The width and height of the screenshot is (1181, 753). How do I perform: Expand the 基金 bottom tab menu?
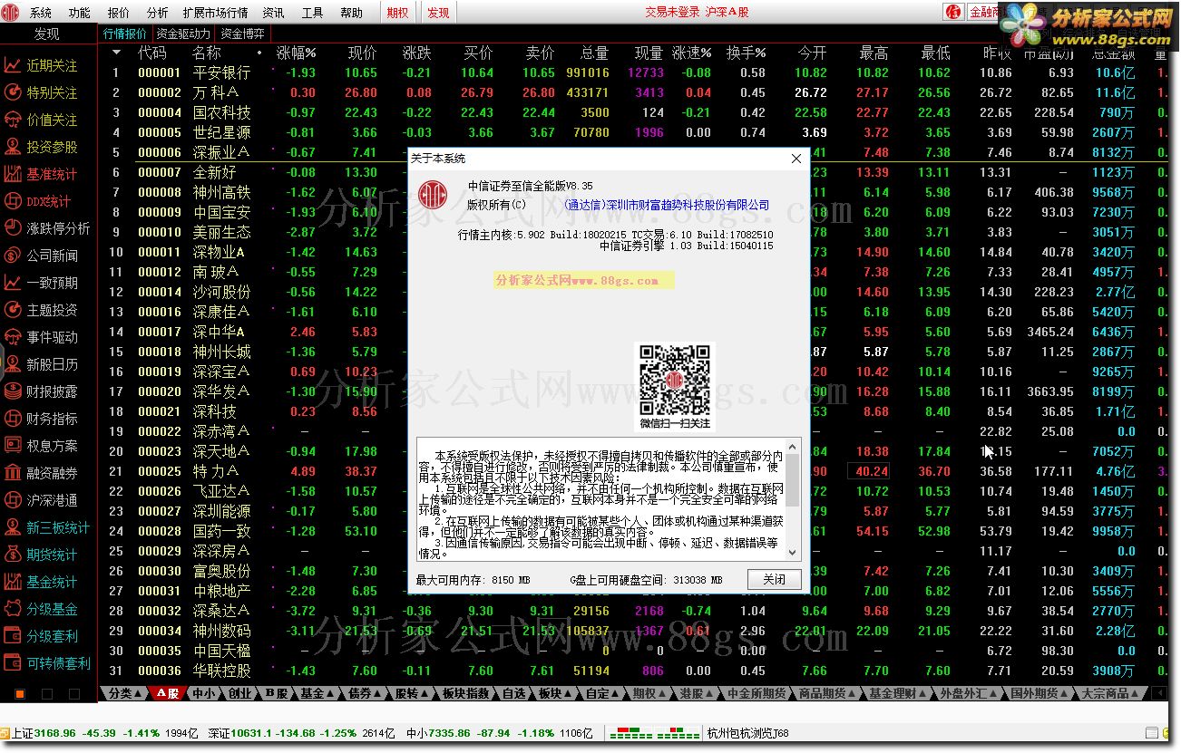317,693
